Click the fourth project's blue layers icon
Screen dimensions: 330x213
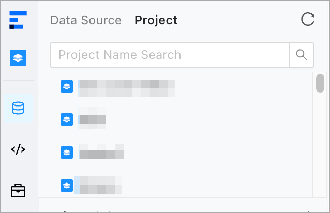(x=66, y=185)
